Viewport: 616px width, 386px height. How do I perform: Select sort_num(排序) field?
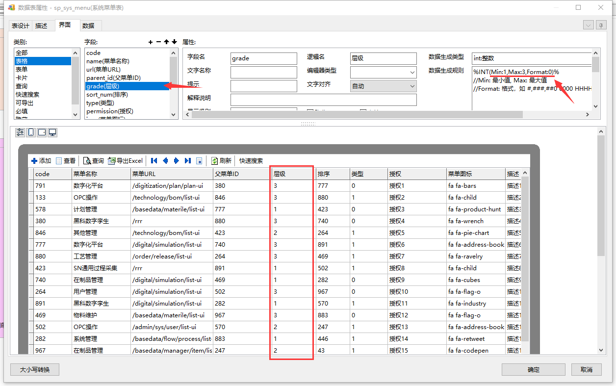click(127, 94)
